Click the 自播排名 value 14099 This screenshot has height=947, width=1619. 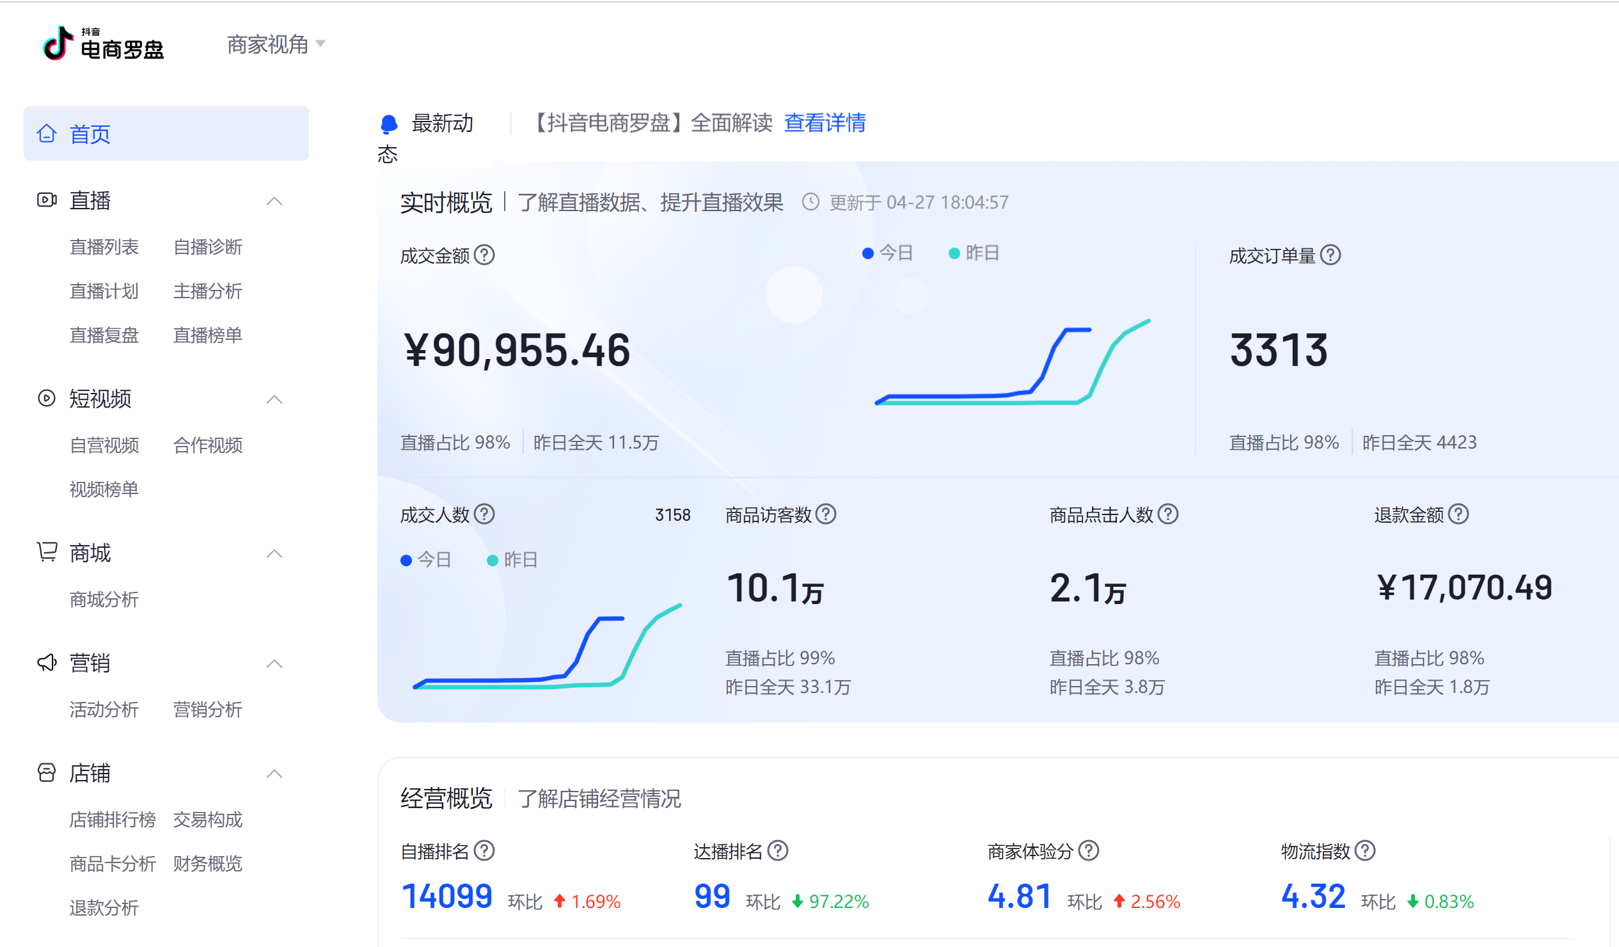pyautogui.click(x=447, y=896)
